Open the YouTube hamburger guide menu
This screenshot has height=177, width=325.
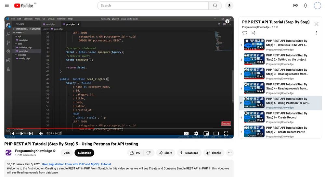click(7, 6)
